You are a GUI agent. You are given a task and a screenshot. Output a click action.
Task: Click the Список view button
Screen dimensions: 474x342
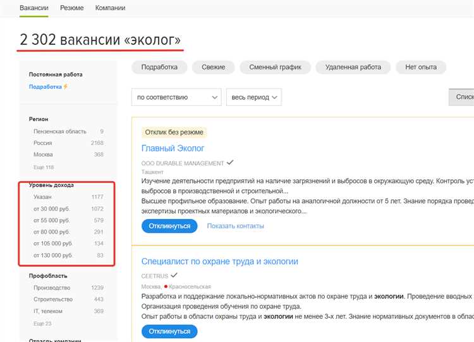(461, 97)
